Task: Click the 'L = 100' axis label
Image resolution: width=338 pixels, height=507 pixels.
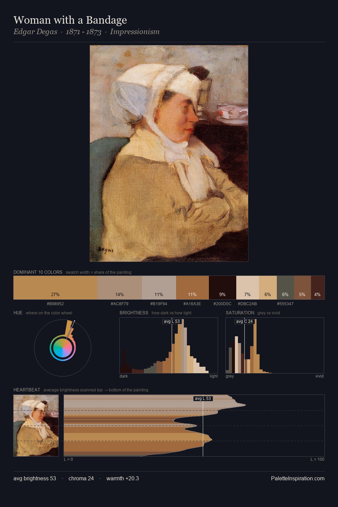Action: pyautogui.click(x=317, y=459)
